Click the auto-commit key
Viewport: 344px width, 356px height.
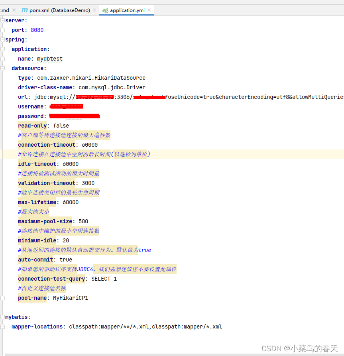click(35, 260)
